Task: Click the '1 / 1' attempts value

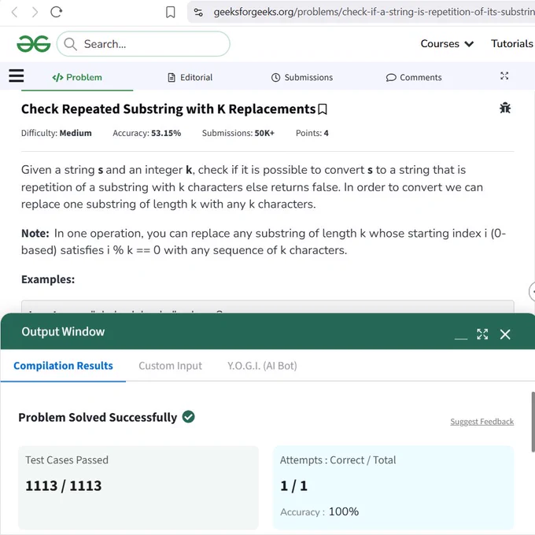Action: [293, 485]
